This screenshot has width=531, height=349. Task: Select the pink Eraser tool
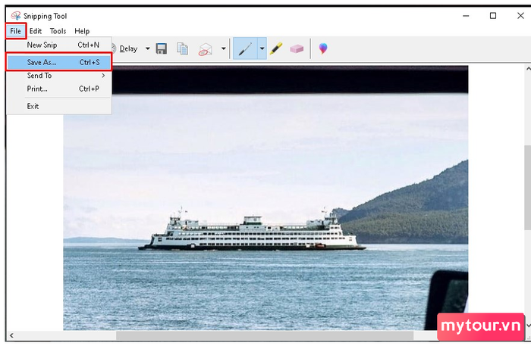[297, 49]
